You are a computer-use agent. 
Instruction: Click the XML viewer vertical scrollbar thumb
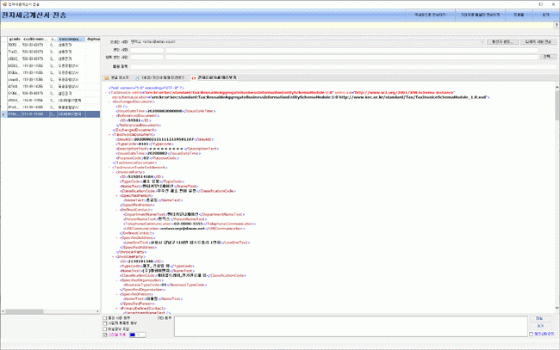[557, 105]
